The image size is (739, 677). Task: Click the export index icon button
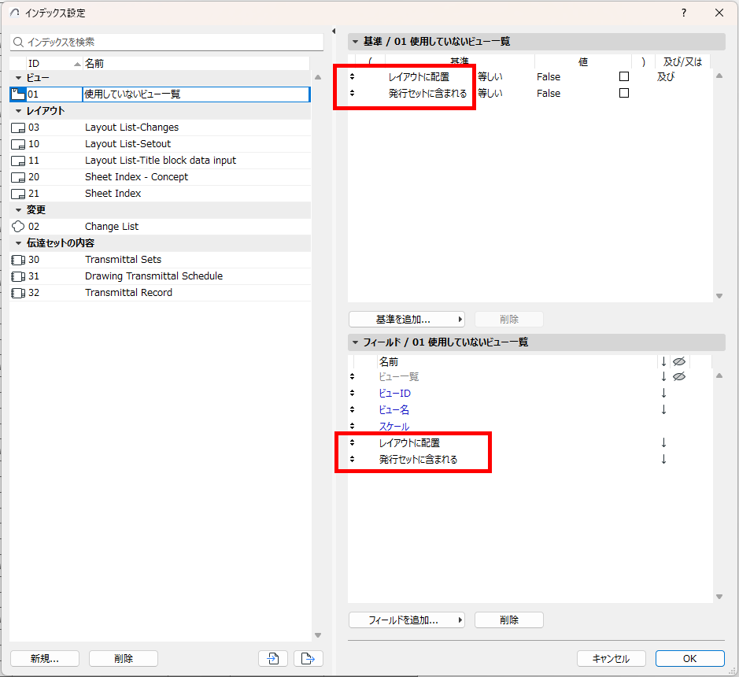click(x=309, y=658)
